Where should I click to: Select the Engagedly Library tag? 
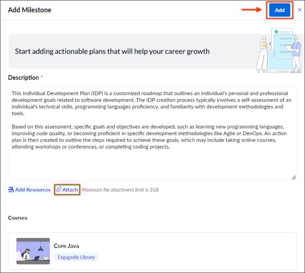tap(76, 257)
